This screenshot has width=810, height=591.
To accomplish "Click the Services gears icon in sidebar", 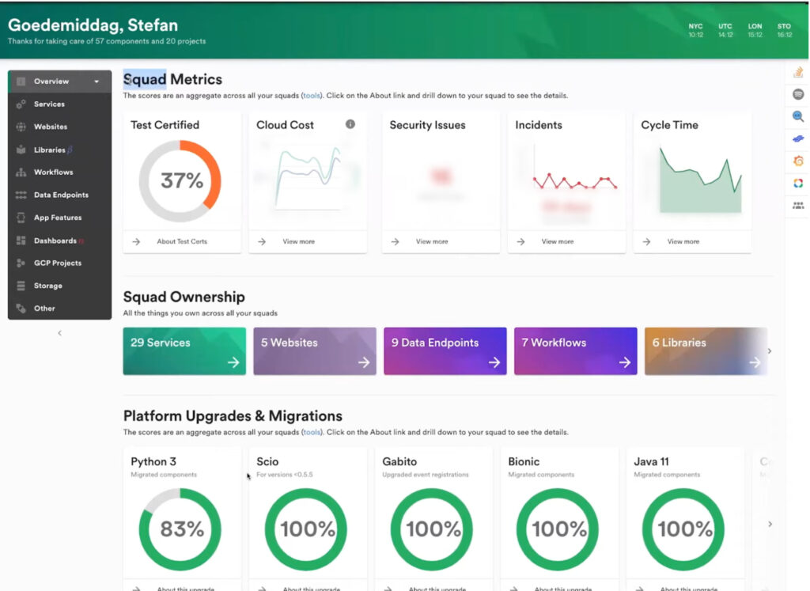I will click(21, 104).
